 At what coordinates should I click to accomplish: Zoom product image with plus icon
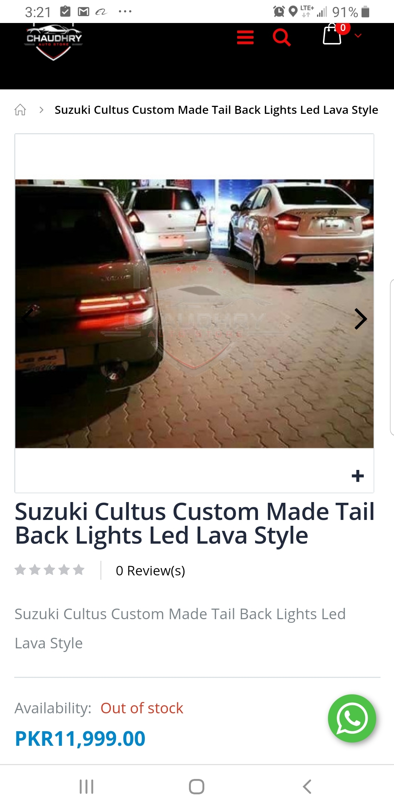pyautogui.click(x=358, y=476)
